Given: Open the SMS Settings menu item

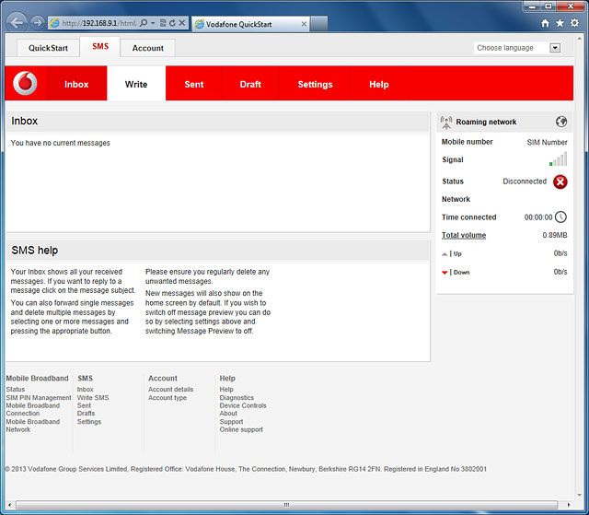Looking at the screenshot, I should point(315,84).
